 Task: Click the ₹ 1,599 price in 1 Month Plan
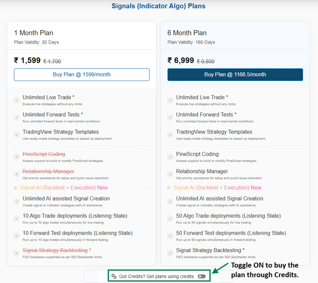point(27,61)
